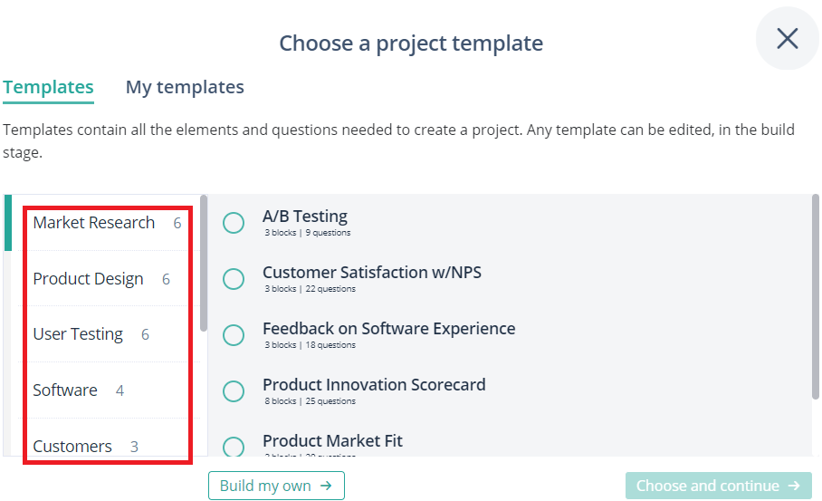Image resolution: width=822 pixels, height=501 pixels.
Task: Open the My templates tab
Action: tap(185, 87)
